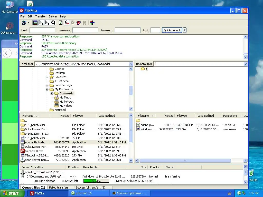Image resolution: width=263 pixels, height=197 pixels.
Task: Expand the Downloads tree node
Action: 52,93
